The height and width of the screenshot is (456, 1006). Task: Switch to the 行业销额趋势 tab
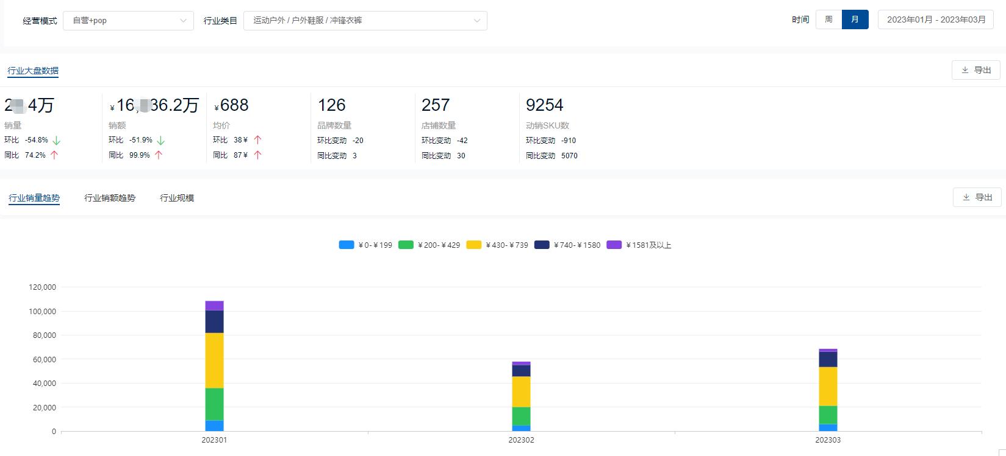click(x=110, y=198)
